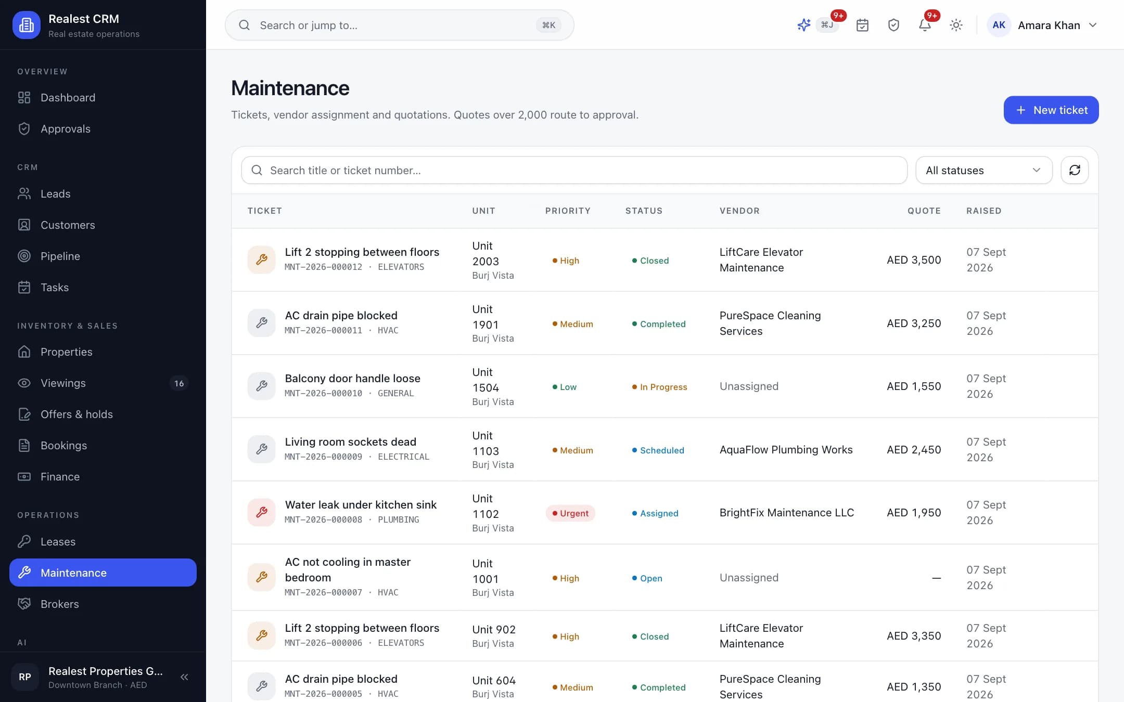
Task: Click wrench icon for Living room sockets
Action: [261, 449]
